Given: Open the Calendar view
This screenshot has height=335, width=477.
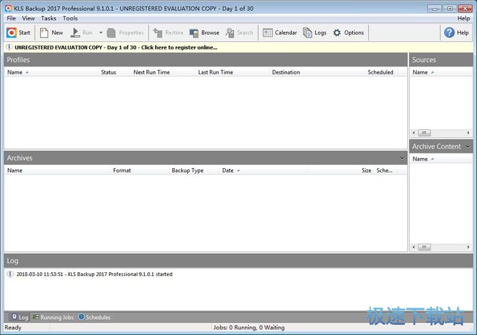Looking at the screenshot, I should coord(280,33).
